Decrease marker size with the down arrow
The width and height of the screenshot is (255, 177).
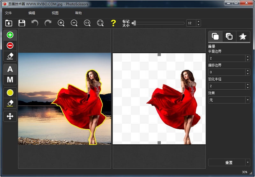tap(198, 25)
